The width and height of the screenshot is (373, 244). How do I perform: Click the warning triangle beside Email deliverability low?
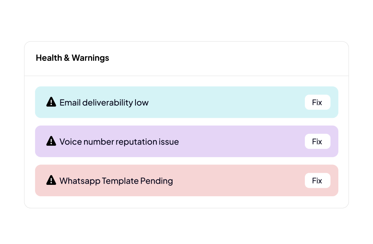[51, 102]
